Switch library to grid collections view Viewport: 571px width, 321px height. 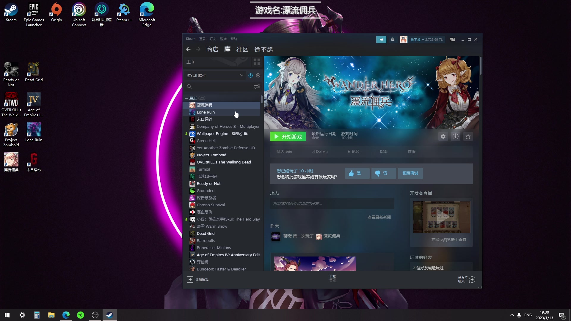(x=257, y=62)
